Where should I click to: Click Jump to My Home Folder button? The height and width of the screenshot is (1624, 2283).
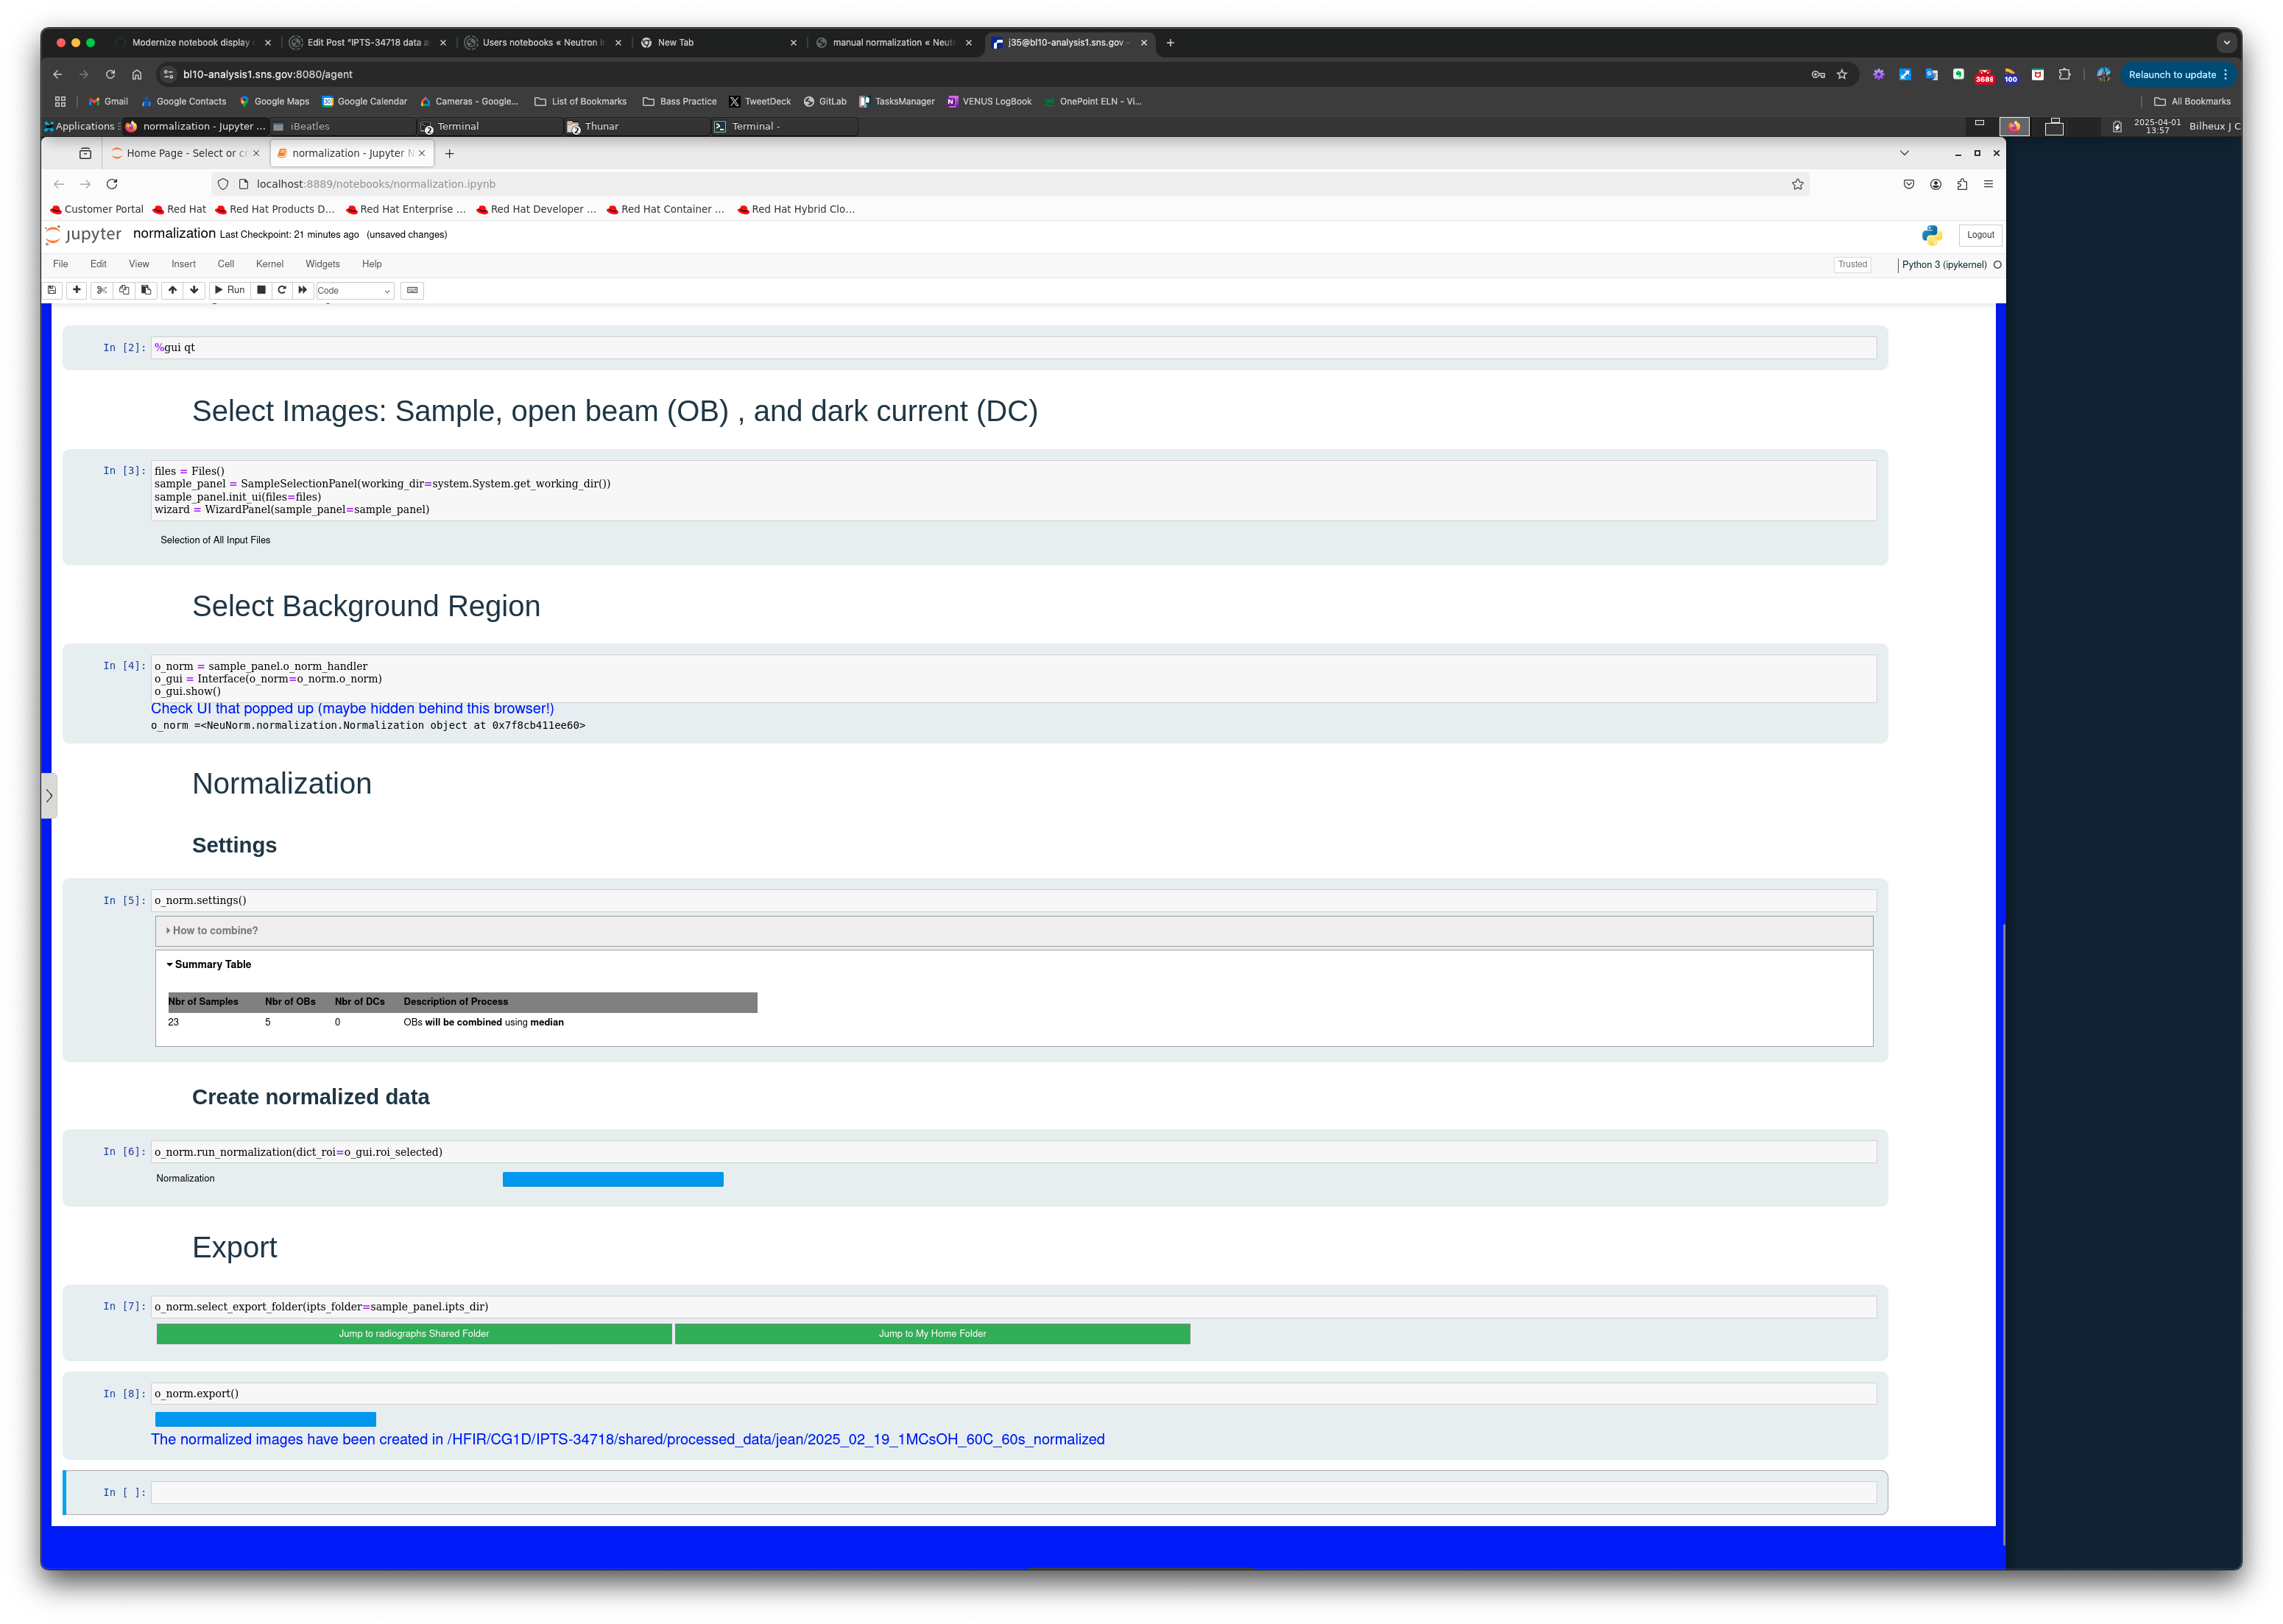(932, 1334)
